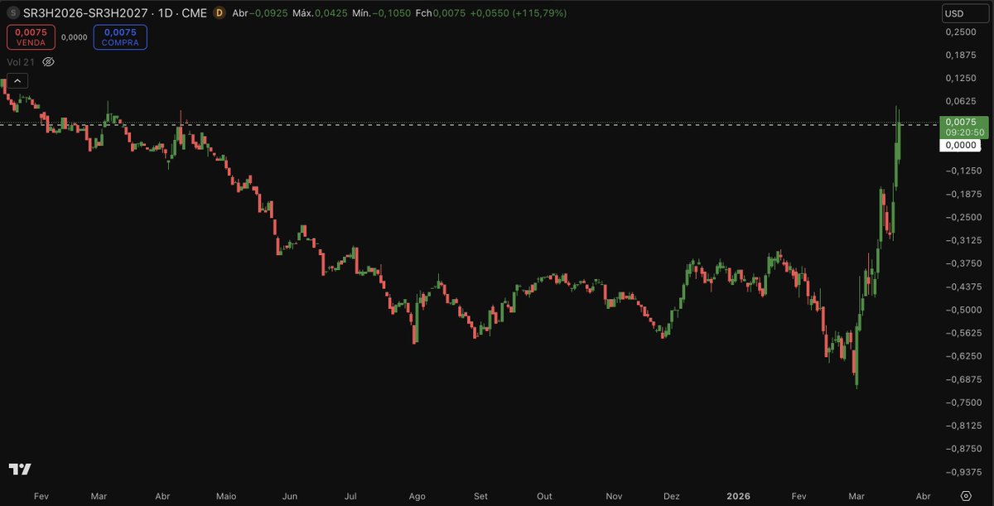Click the 0,0000 spread value
The image size is (994, 506).
tap(75, 36)
